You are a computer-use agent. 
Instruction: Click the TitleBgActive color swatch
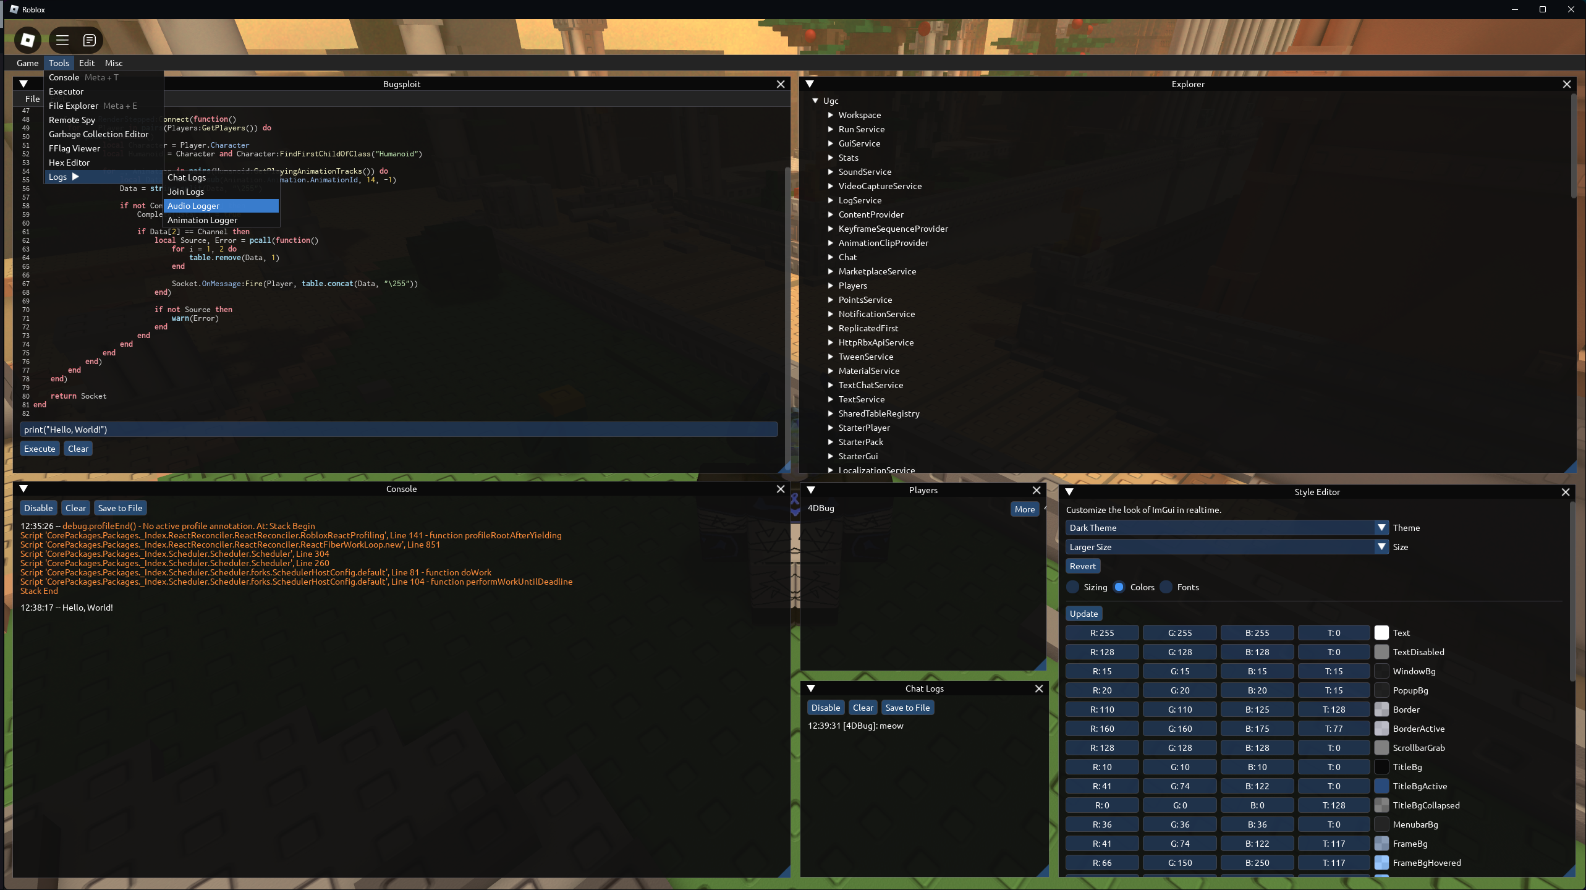coord(1381,786)
